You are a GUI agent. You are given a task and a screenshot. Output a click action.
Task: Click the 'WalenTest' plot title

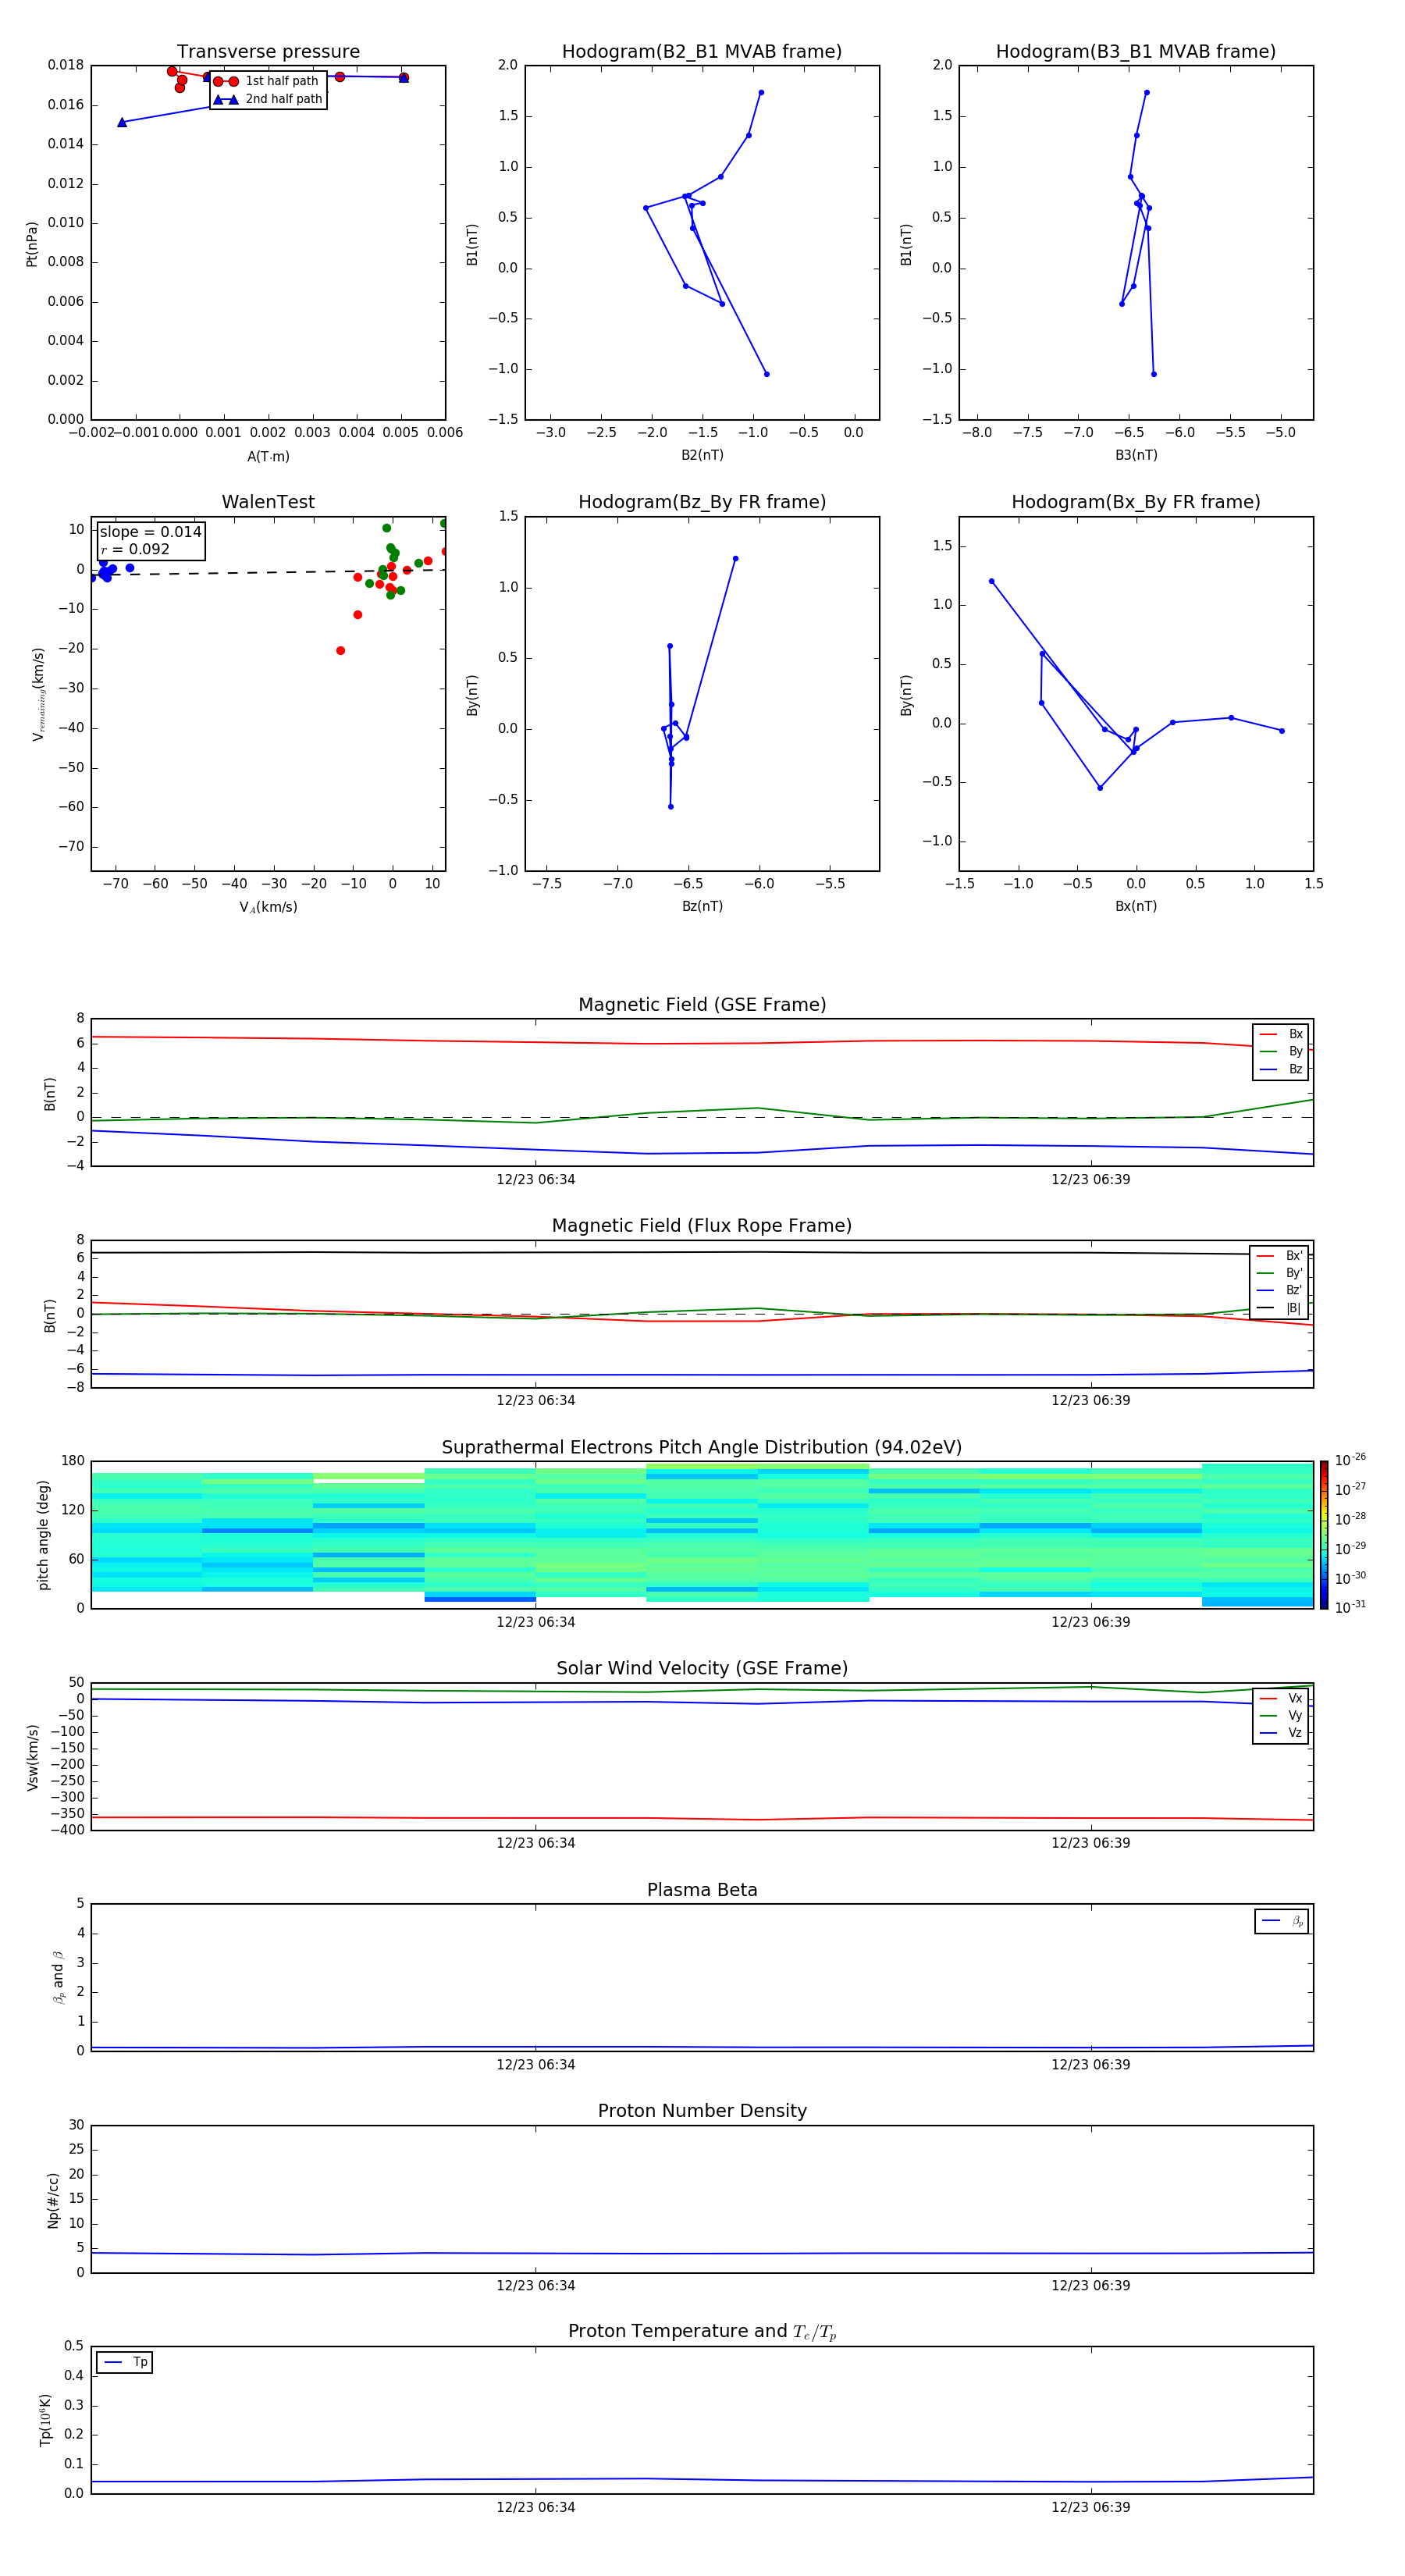point(268,502)
